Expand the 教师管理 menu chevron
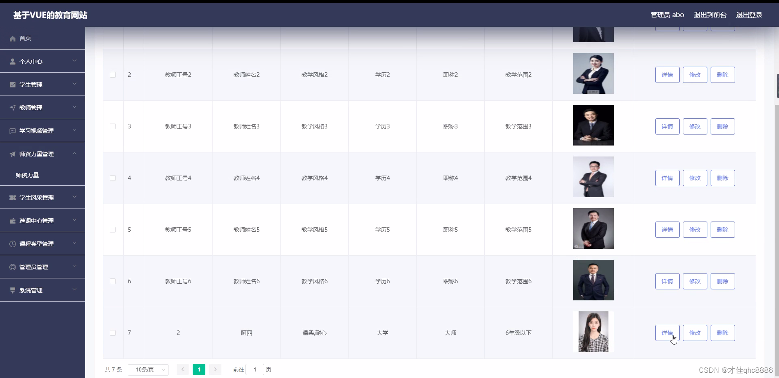 (x=74, y=107)
